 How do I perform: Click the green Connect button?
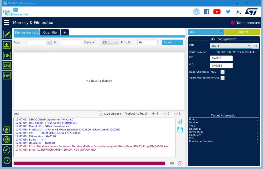242,32
